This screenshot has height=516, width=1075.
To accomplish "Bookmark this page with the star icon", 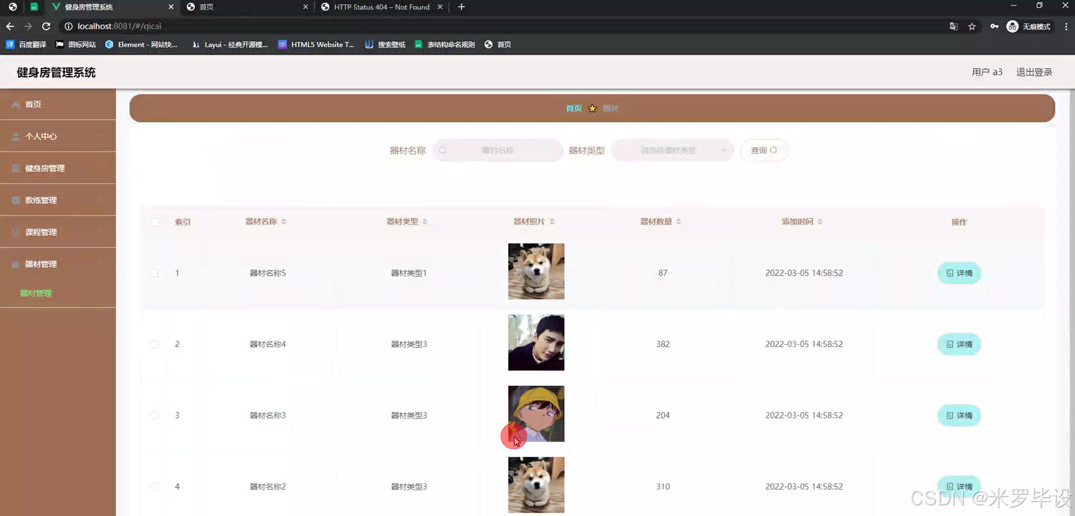I will (972, 26).
